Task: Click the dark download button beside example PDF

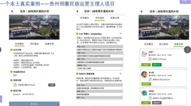Action: (x=52, y=85)
